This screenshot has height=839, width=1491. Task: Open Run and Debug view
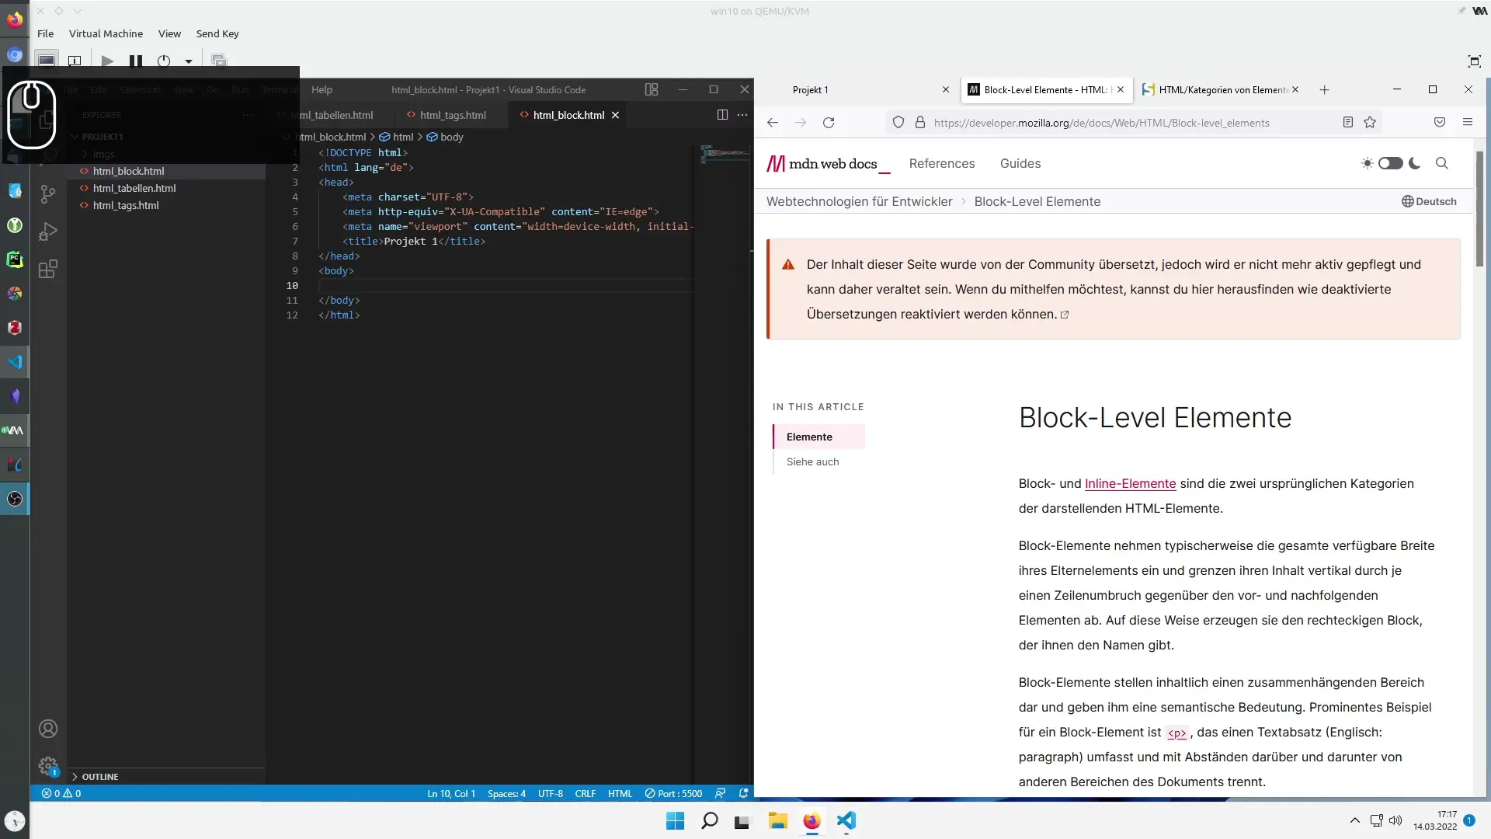point(48,232)
